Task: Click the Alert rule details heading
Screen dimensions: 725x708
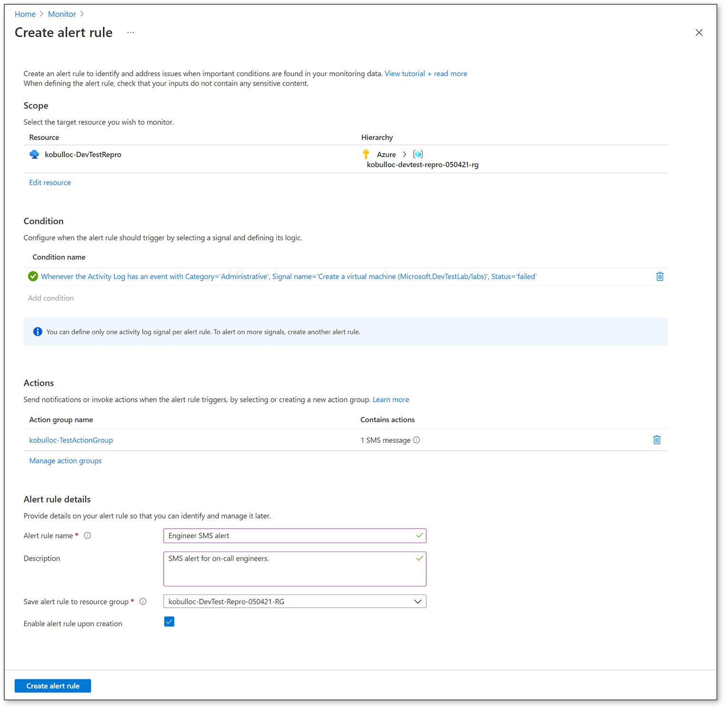Action: coord(57,499)
